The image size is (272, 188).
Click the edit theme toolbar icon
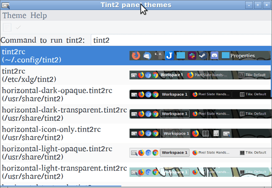(x=7, y=27)
